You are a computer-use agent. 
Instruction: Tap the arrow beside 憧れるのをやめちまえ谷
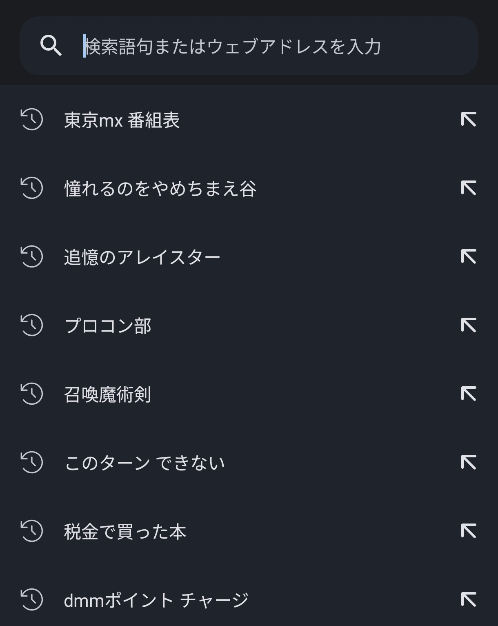(468, 188)
